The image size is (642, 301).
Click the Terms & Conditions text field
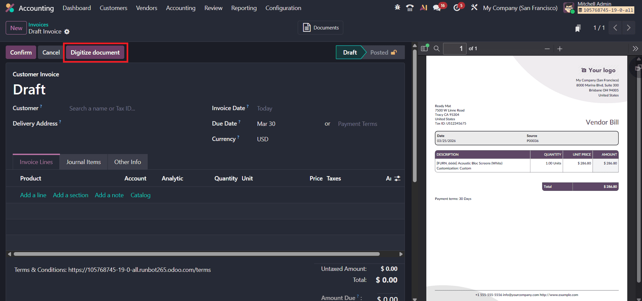113,270
